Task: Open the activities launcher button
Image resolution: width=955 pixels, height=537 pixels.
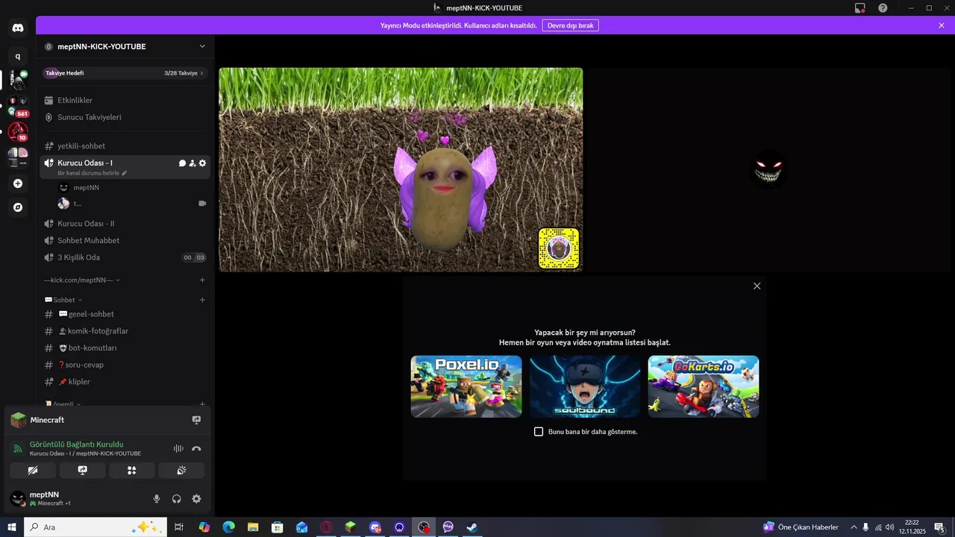Action: pos(132,471)
